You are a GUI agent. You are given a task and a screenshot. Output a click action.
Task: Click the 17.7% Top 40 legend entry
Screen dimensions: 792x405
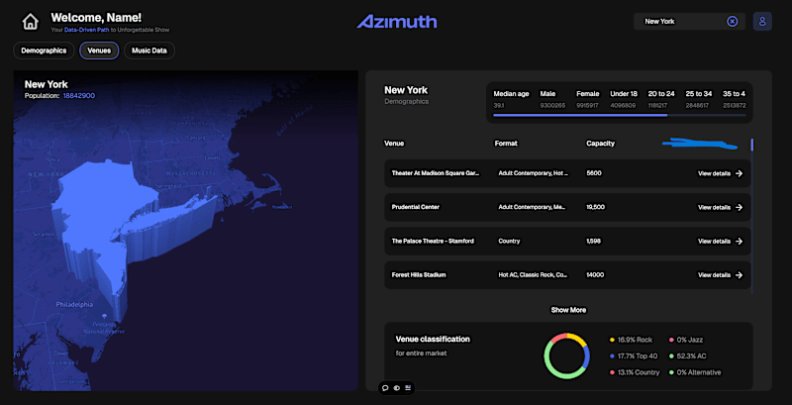pyautogui.click(x=634, y=356)
